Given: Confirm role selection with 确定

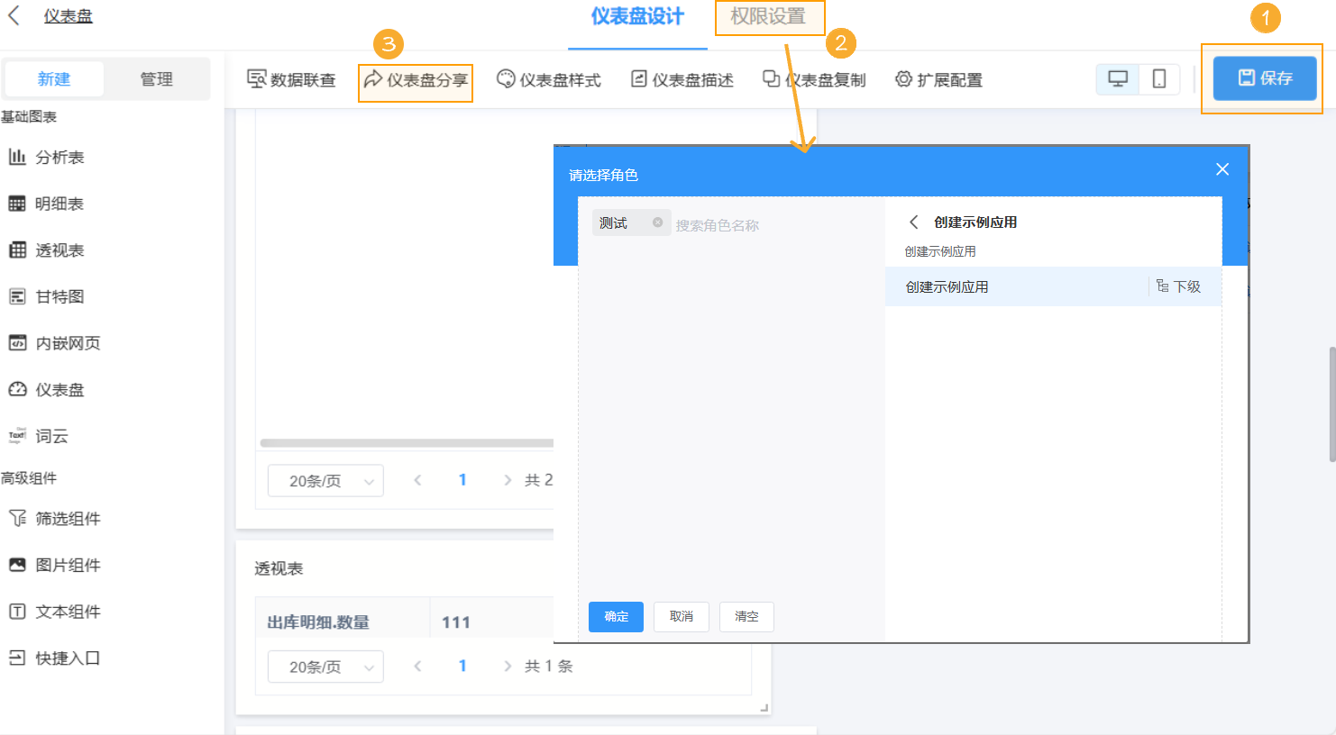Looking at the screenshot, I should pyautogui.click(x=616, y=617).
